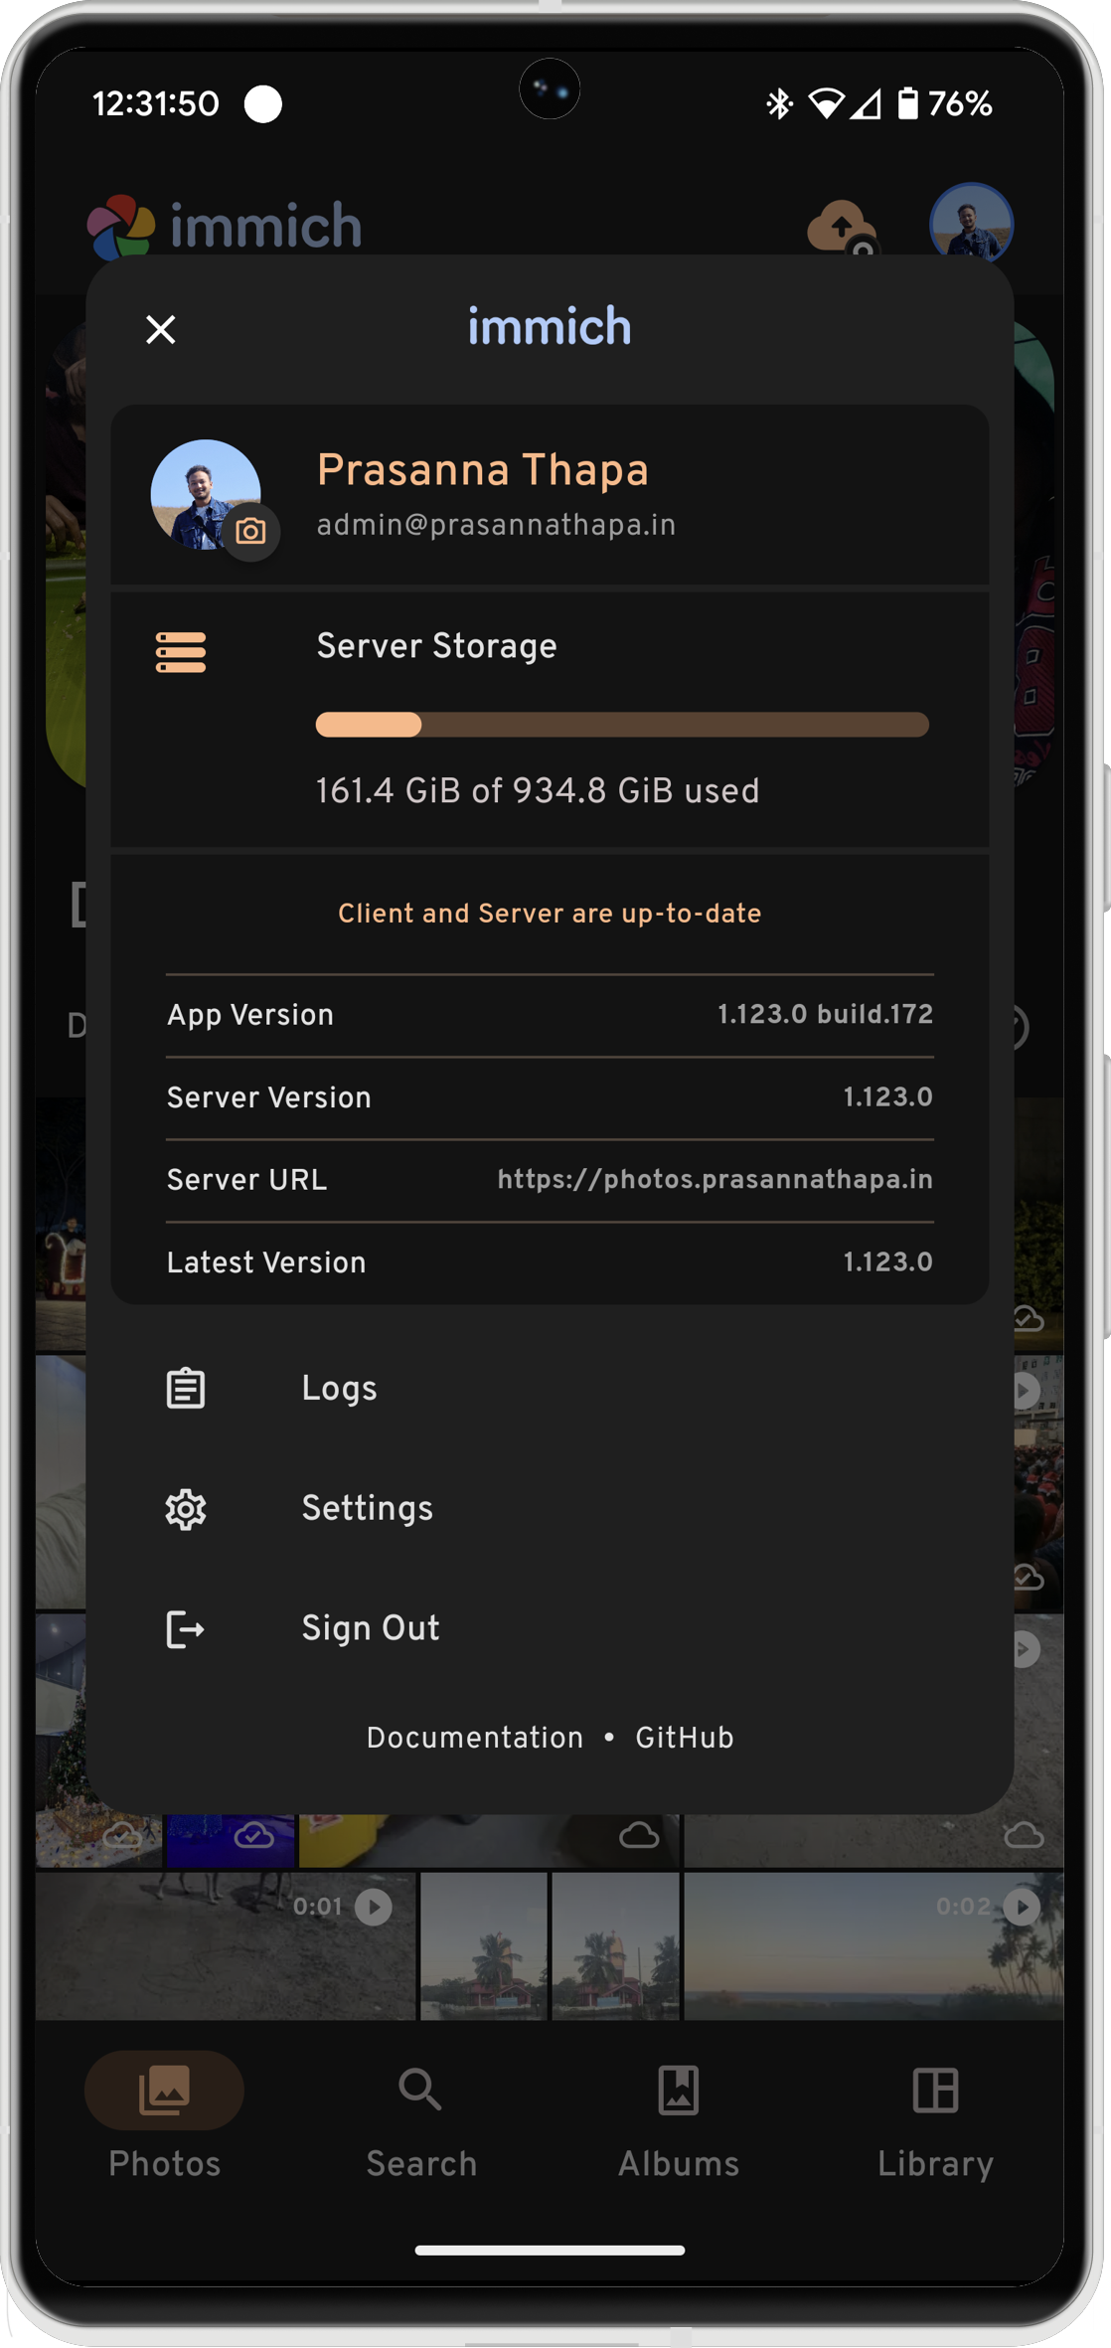
Task: Tap the Server URL row
Action: 550,1180
